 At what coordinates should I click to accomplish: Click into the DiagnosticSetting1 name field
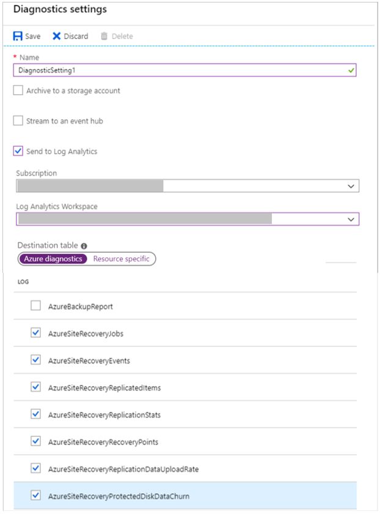(185, 70)
